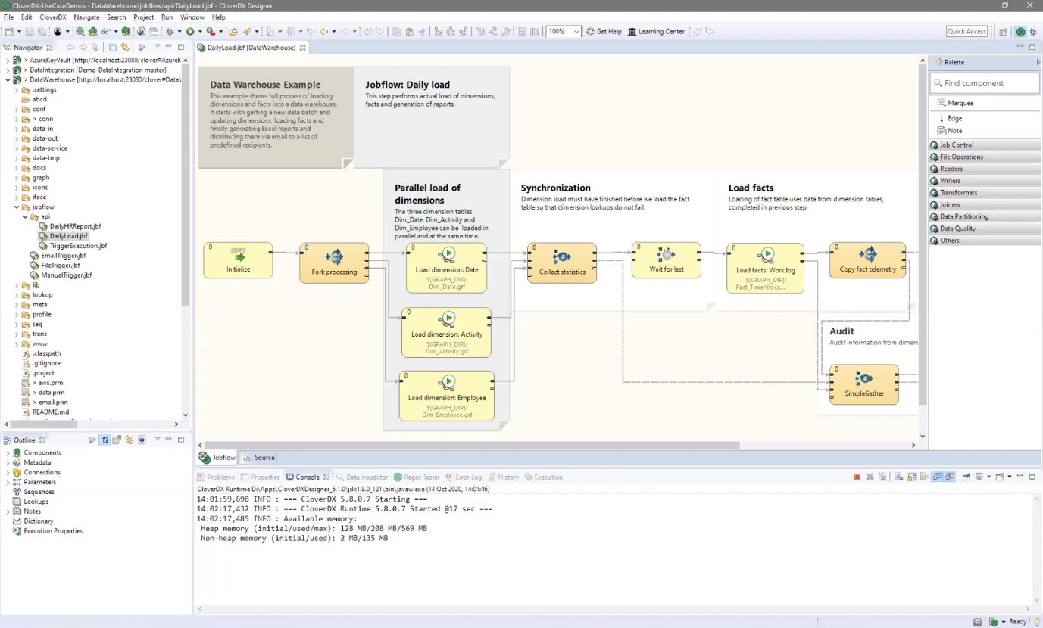Viewport: 1043px width, 628px height.
Task: Expand the AzureKeyVault project node
Action: 7,60
